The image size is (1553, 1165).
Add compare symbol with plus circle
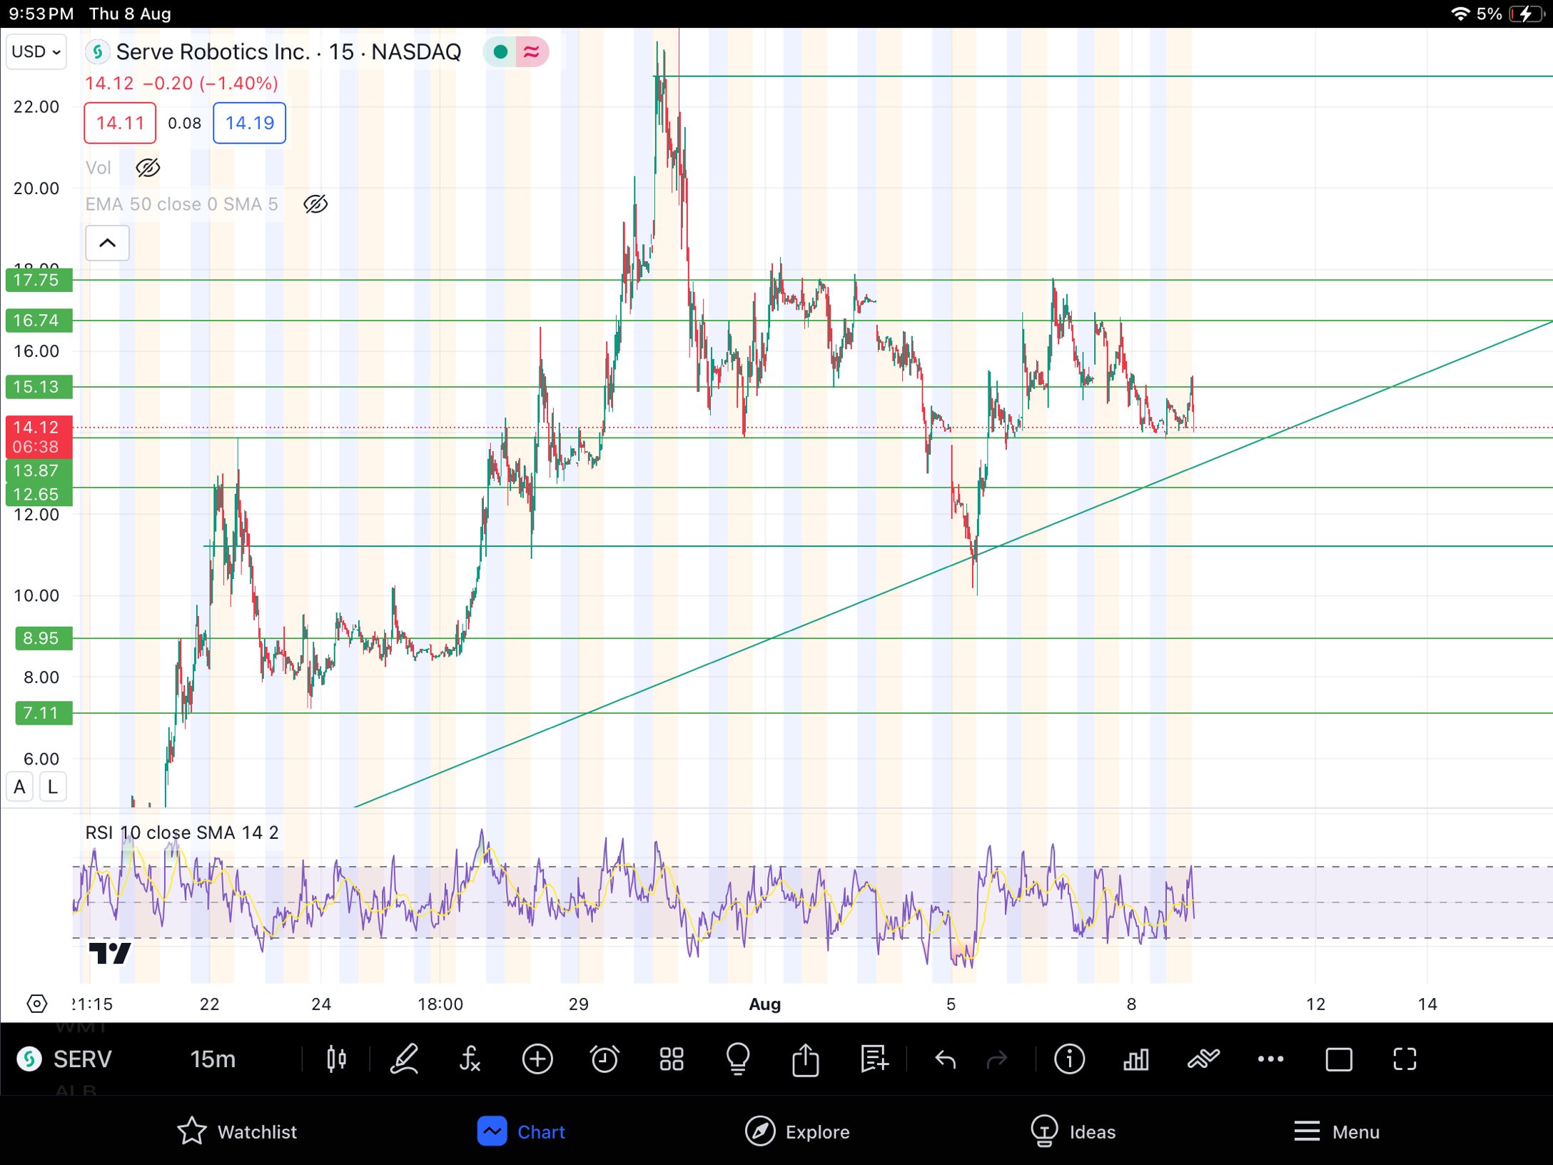tap(537, 1059)
